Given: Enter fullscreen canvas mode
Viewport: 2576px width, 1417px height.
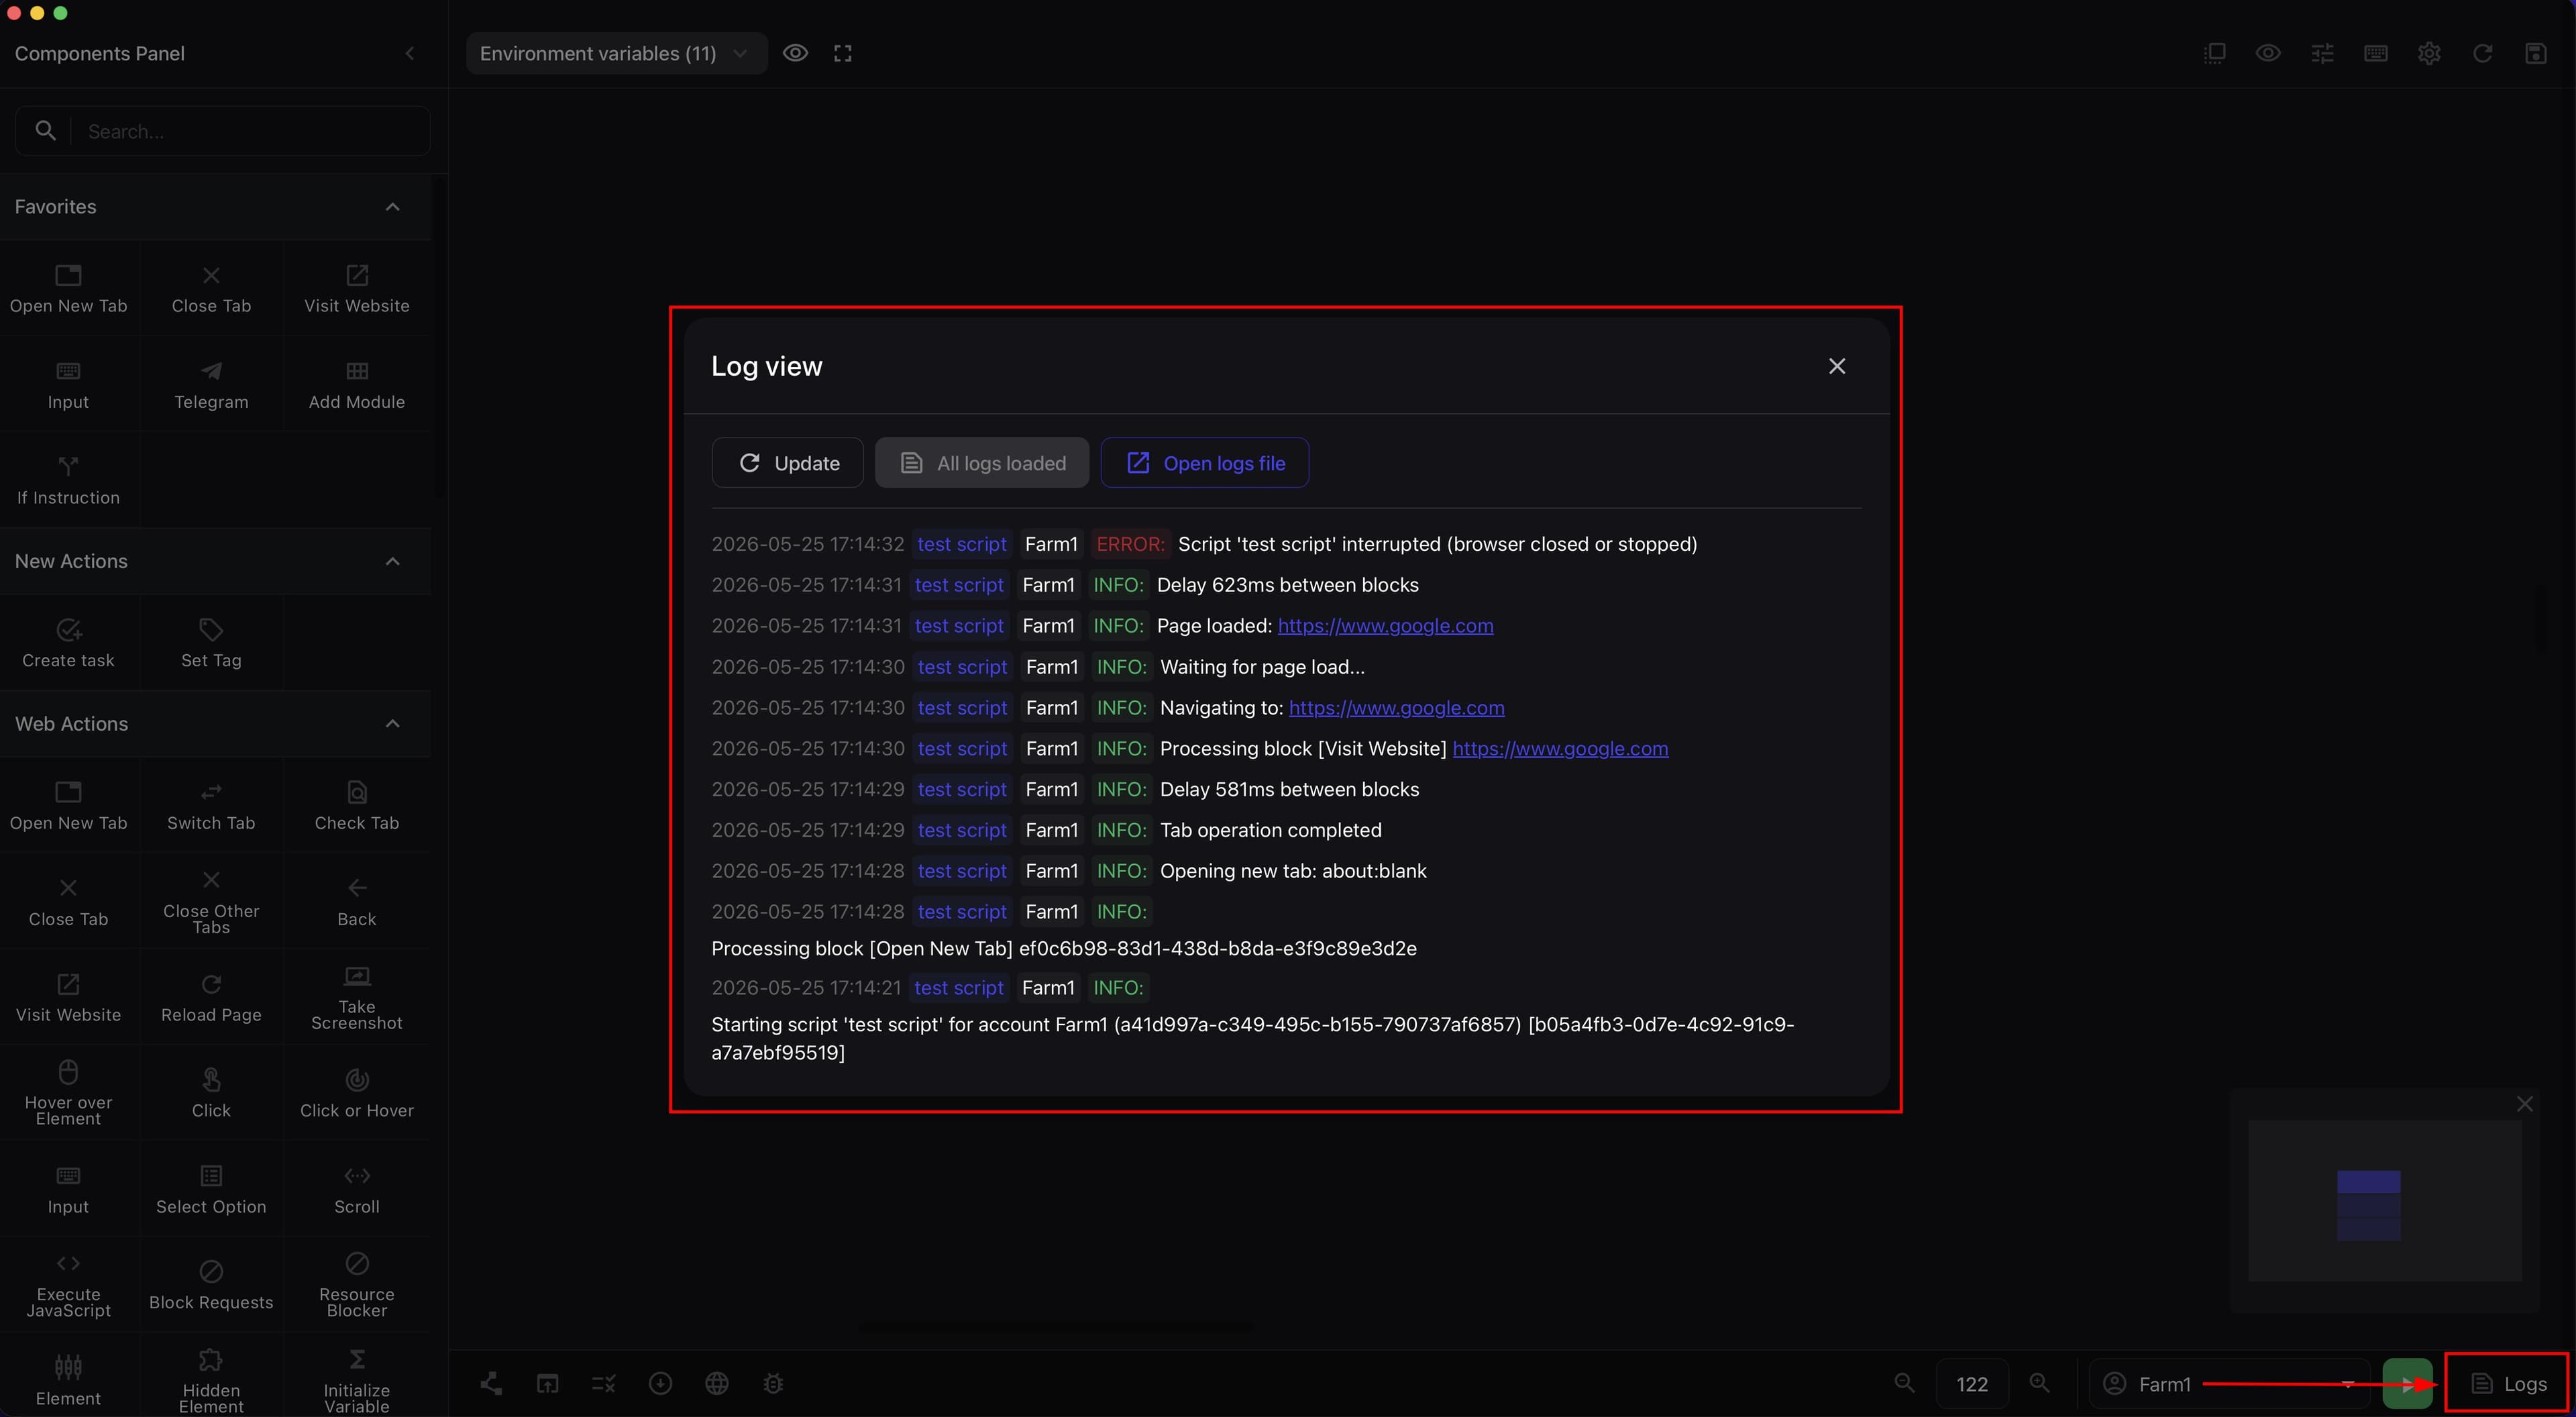Looking at the screenshot, I should 843,54.
